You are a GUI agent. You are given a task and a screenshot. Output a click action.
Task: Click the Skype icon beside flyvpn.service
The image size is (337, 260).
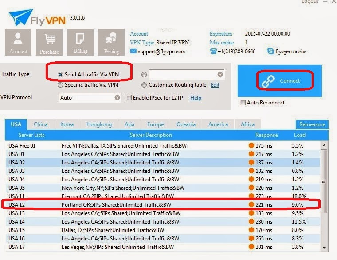tap(270, 51)
